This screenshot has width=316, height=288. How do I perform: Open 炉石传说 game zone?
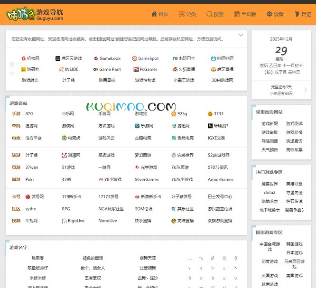pos(295,201)
